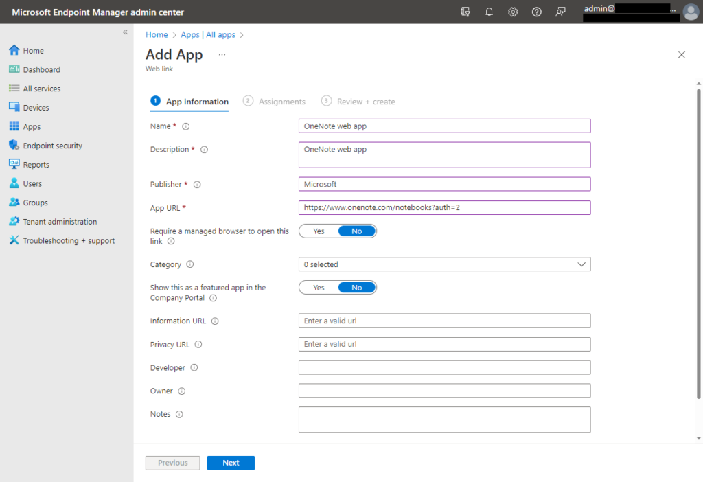Show the info tooltip for Publisher

(x=197, y=185)
